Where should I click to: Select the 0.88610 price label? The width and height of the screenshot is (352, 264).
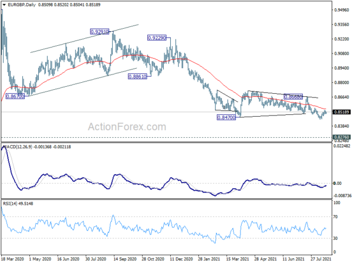point(138,76)
